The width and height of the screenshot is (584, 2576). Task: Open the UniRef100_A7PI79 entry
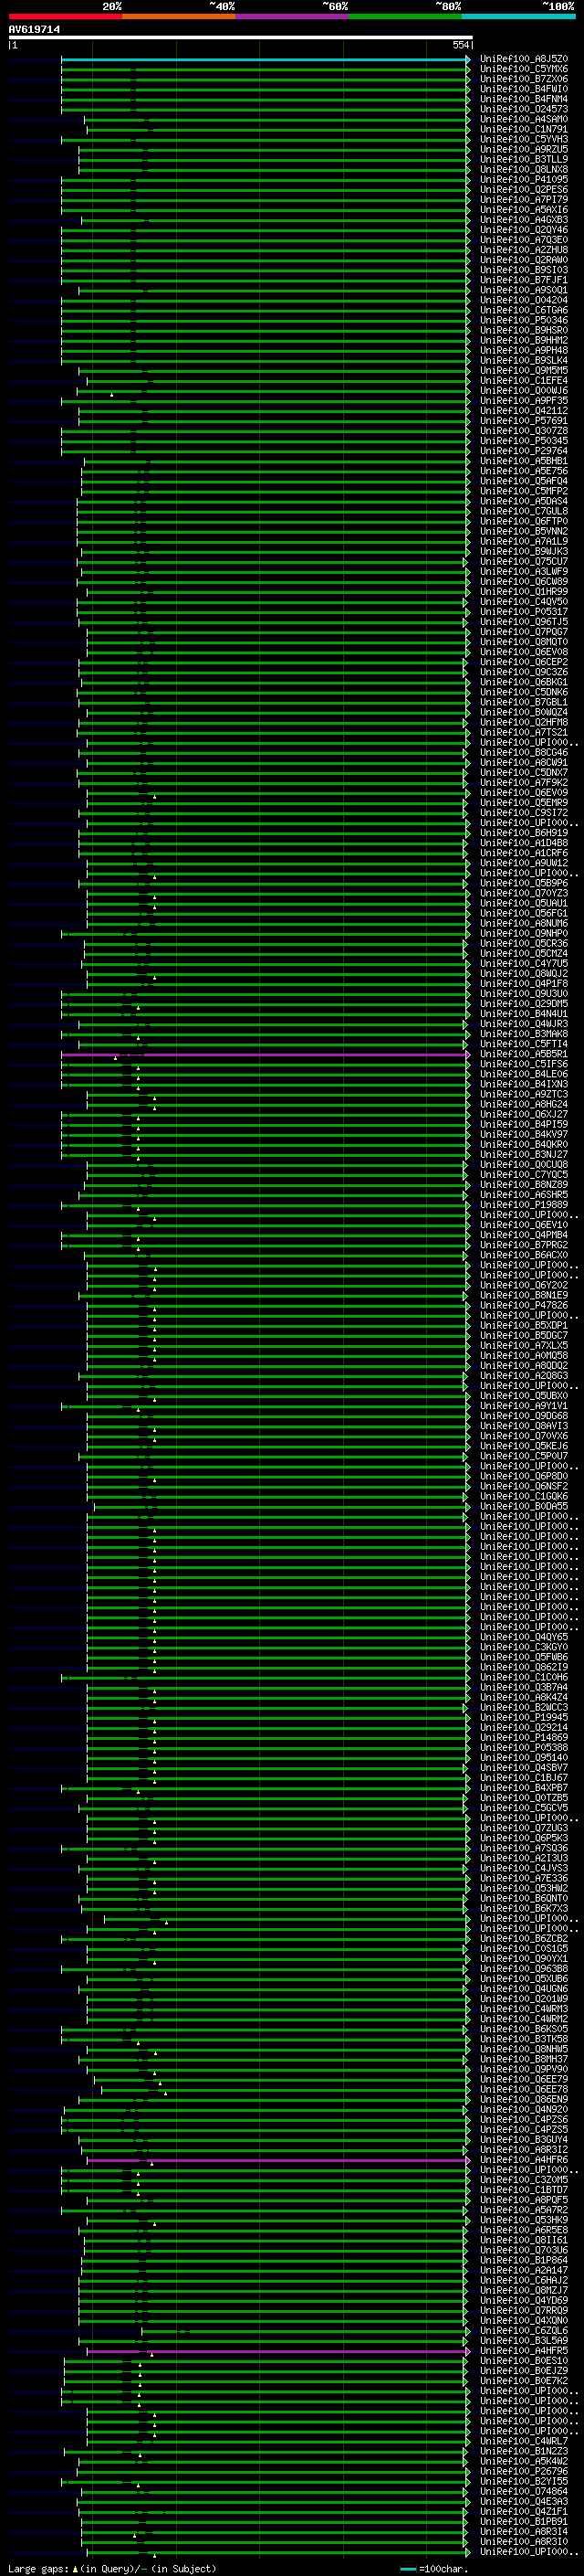tap(524, 199)
